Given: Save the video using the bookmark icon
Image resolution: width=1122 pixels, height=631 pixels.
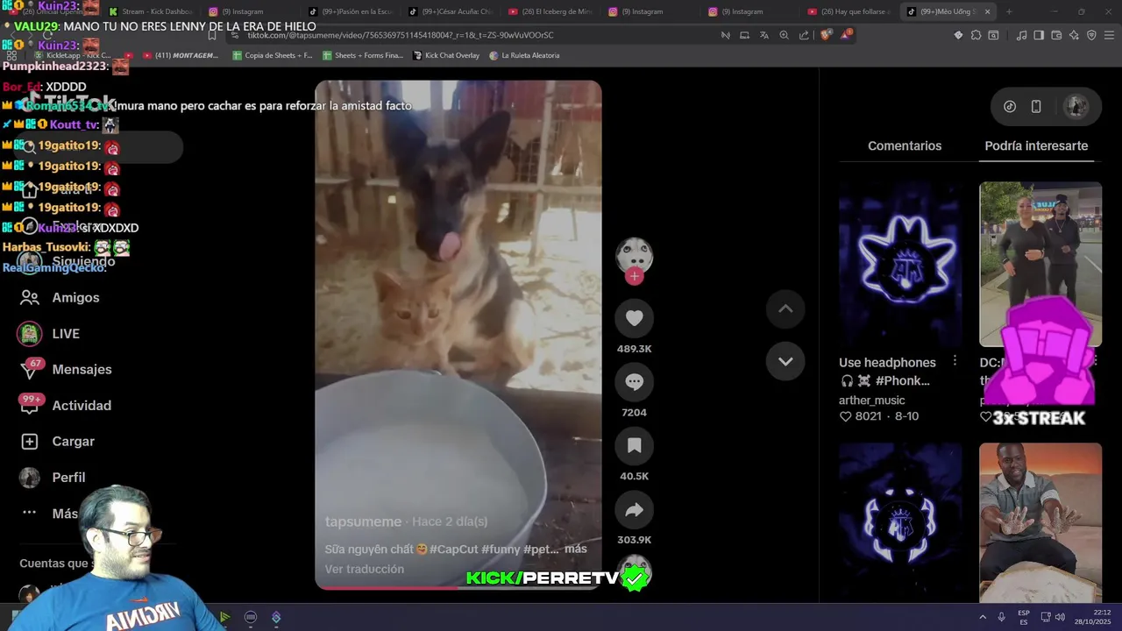Looking at the screenshot, I should click(634, 446).
